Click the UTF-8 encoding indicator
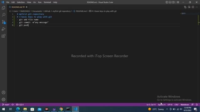The image size is (200, 112). tap(170, 105)
